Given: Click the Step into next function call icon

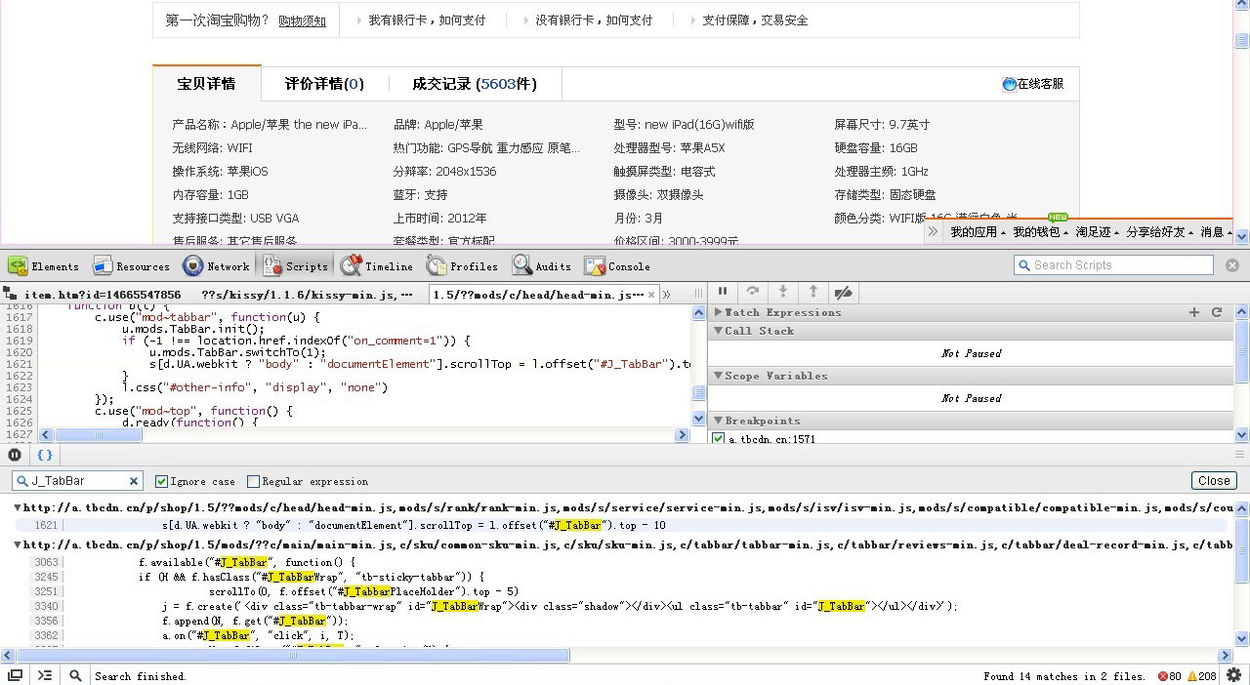Looking at the screenshot, I should 783,291.
